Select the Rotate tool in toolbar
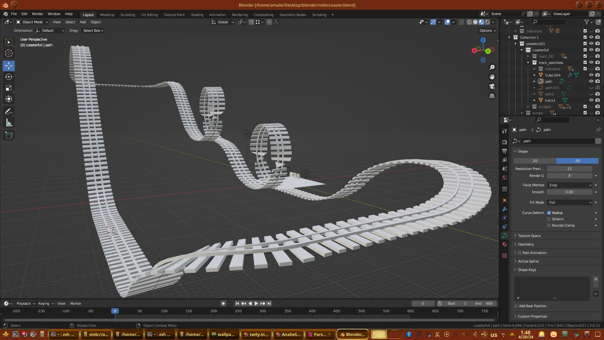This screenshot has height=340, width=604. coord(9,77)
